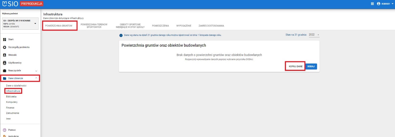This screenshot has height=137, width=395.
Task: Click the 'Wybrany podmiot' label
Action: tap(10, 13)
